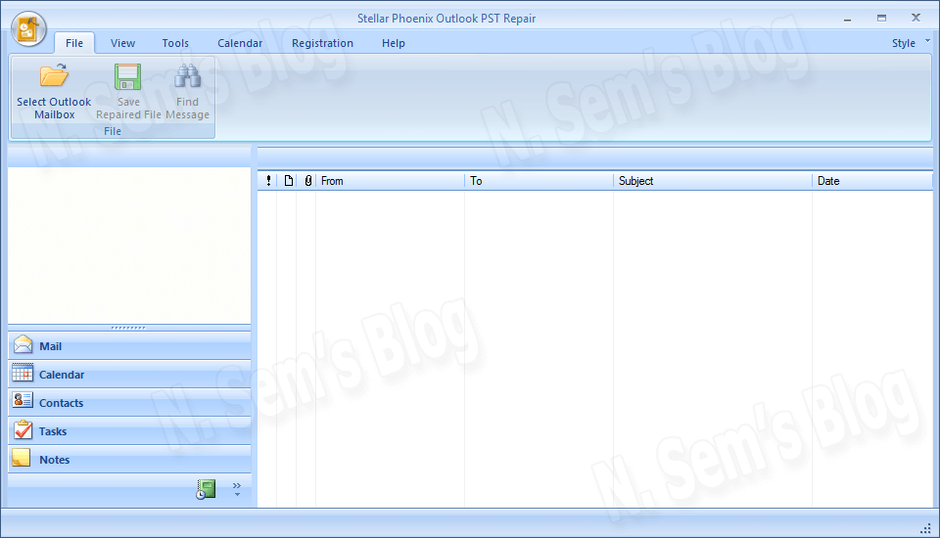The width and height of the screenshot is (940, 538).
Task: Click the navigation pane splitter grip
Action: pyautogui.click(x=128, y=328)
